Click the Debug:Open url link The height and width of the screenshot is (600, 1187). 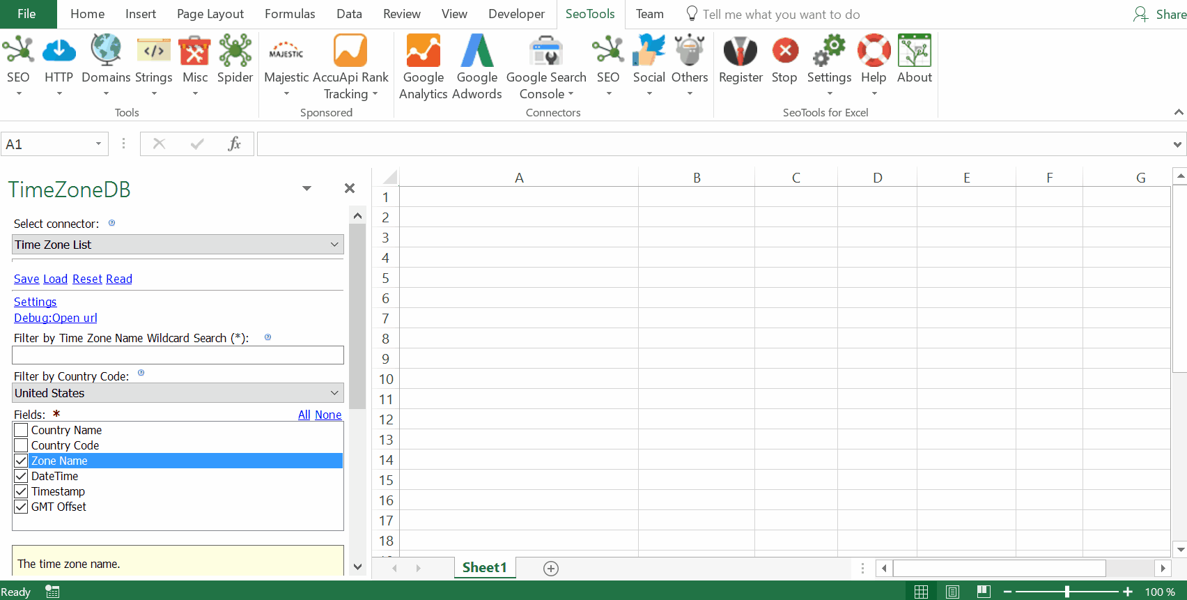click(x=56, y=318)
